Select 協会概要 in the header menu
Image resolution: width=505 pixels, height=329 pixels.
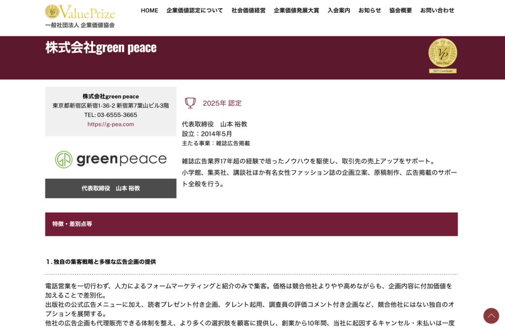pyautogui.click(x=400, y=10)
